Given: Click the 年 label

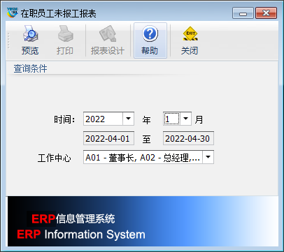Looking at the screenshot, I should [x=146, y=120].
